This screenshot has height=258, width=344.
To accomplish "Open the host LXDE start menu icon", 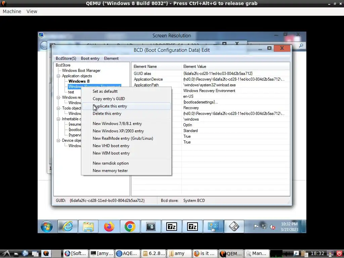I will coord(5,254).
